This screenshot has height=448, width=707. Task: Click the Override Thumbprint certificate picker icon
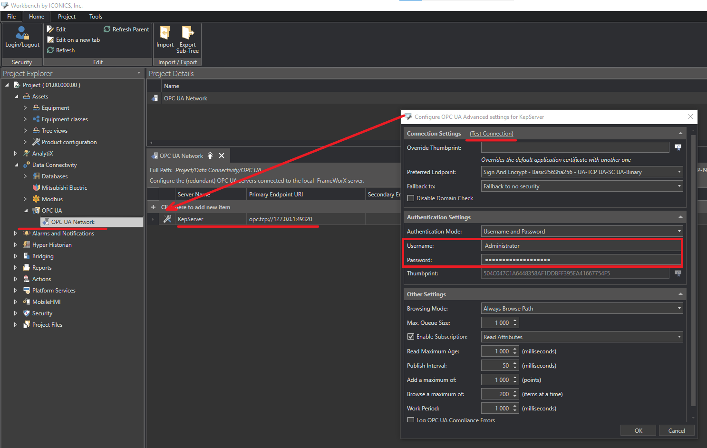pos(678,147)
